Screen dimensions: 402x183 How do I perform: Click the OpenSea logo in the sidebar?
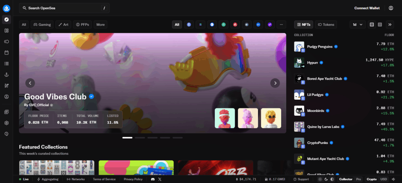[6, 8]
